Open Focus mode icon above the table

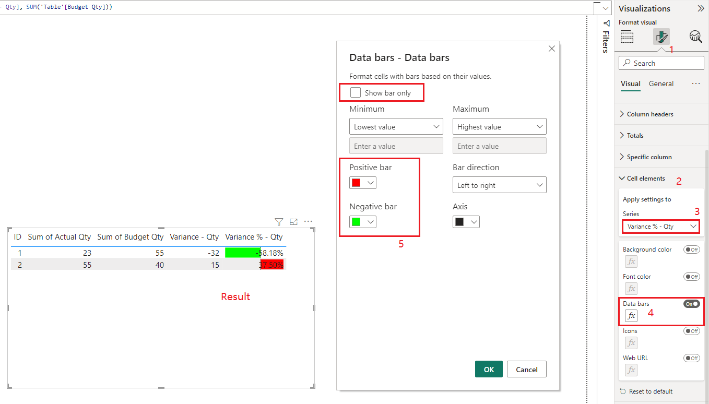click(x=293, y=222)
